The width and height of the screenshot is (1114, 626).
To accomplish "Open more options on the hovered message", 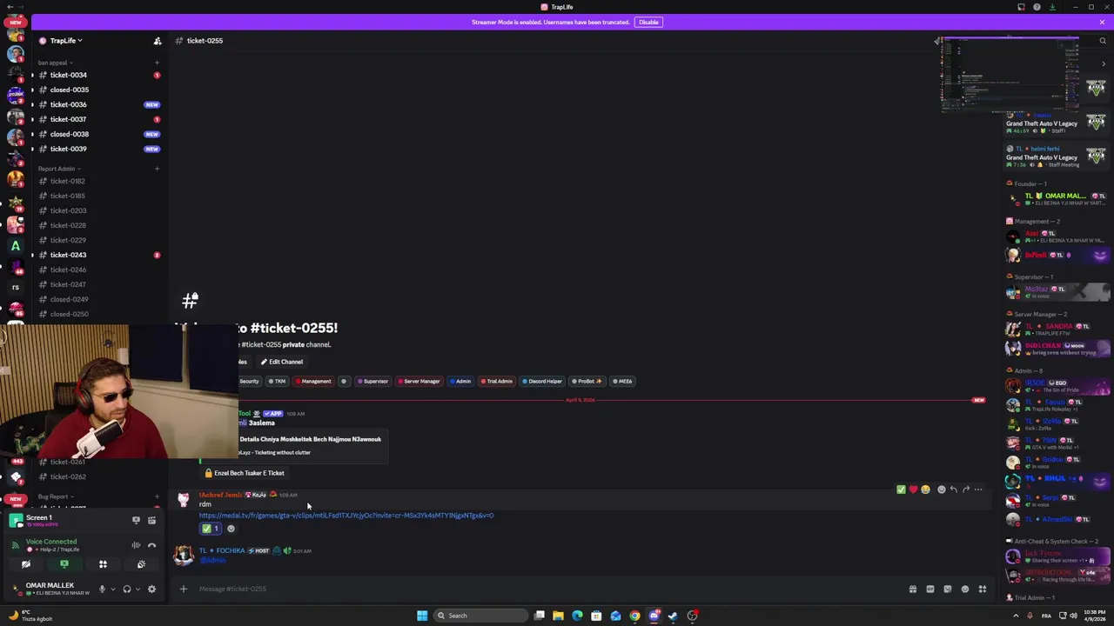I will tap(978, 489).
